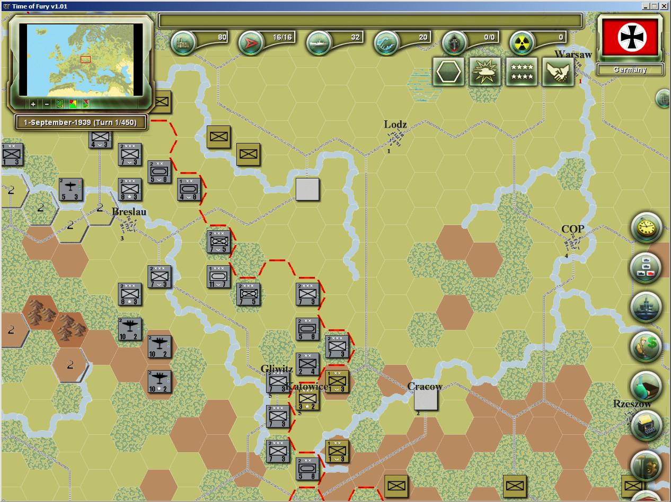Click the round handshake icon showing 20
671x502 pixels.
tap(387, 43)
